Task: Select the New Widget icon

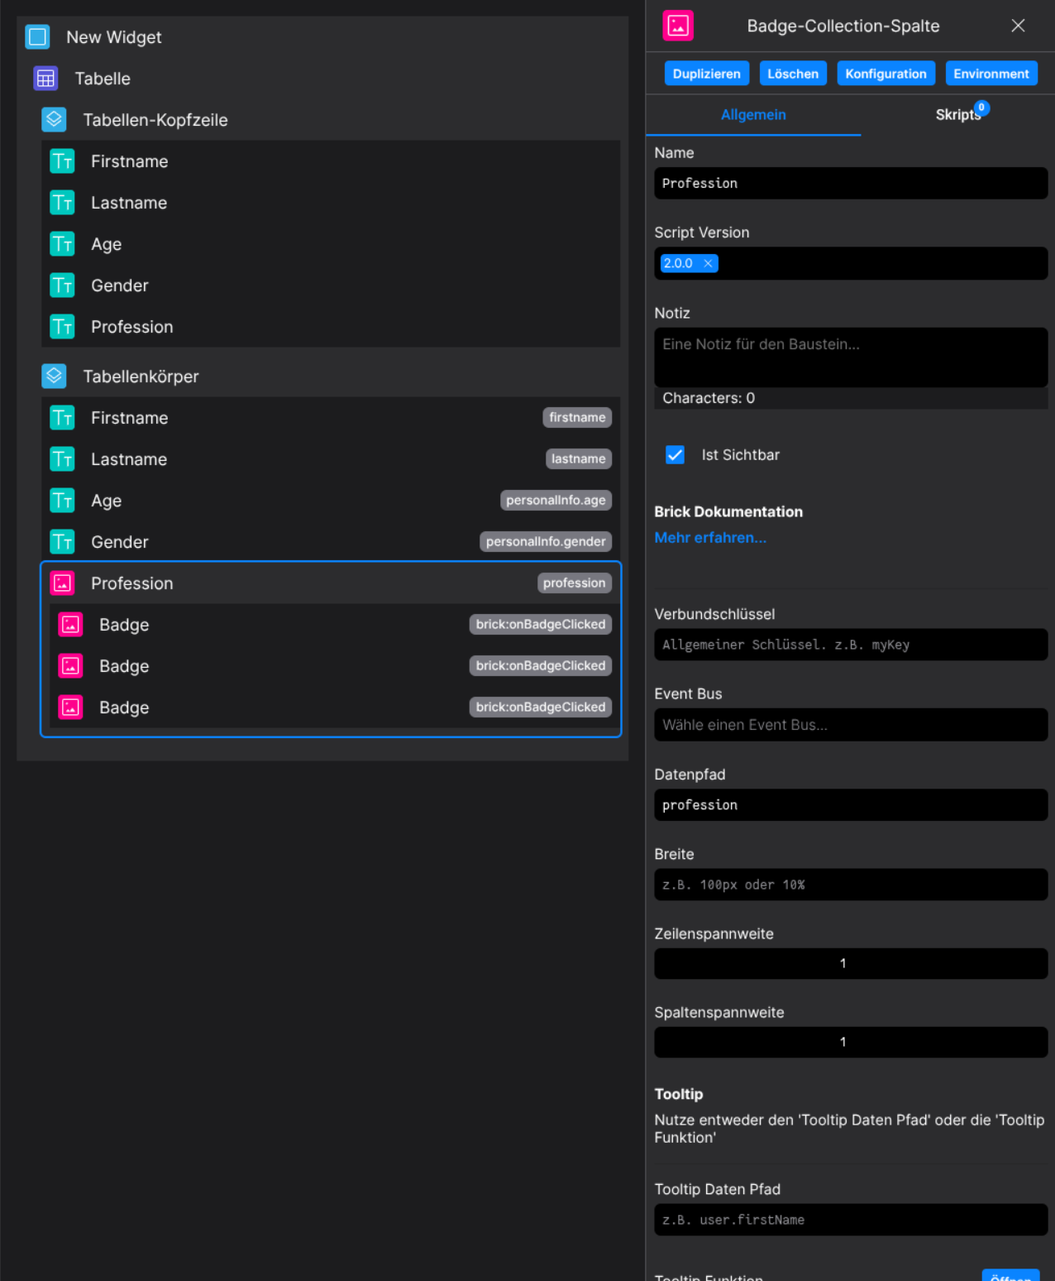Action: (x=37, y=36)
